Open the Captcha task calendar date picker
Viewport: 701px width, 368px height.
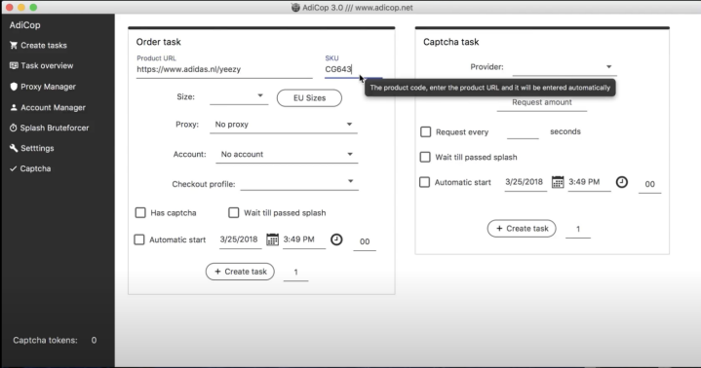pos(558,182)
